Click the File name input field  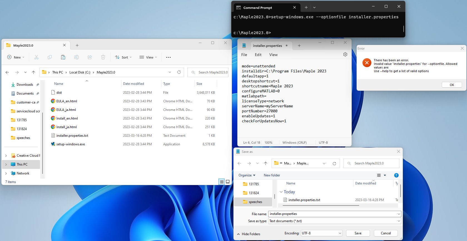pos(335,214)
